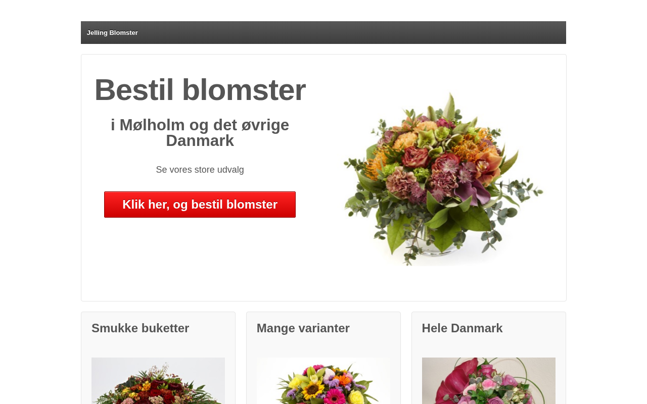Click the 'i Mølholm og det øvrige' subheading line
Screen dimensions: 647x404
[x=200, y=125]
